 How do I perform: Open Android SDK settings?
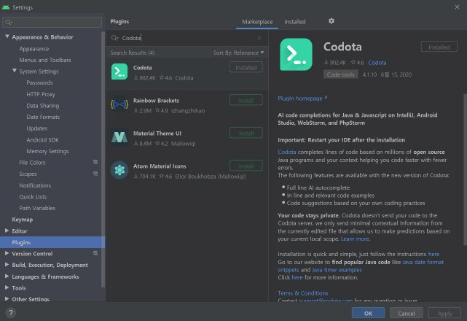point(42,140)
